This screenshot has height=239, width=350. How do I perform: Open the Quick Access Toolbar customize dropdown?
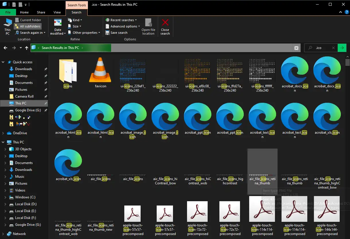pyautogui.click(x=26, y=5)
